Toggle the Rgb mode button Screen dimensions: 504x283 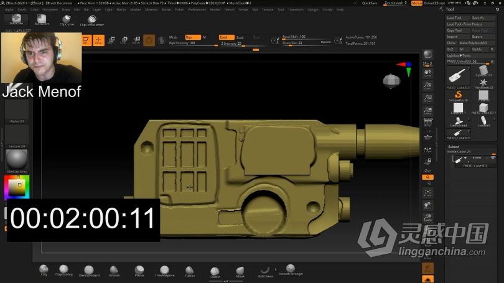pyautogui.click(x=193, y=37)
